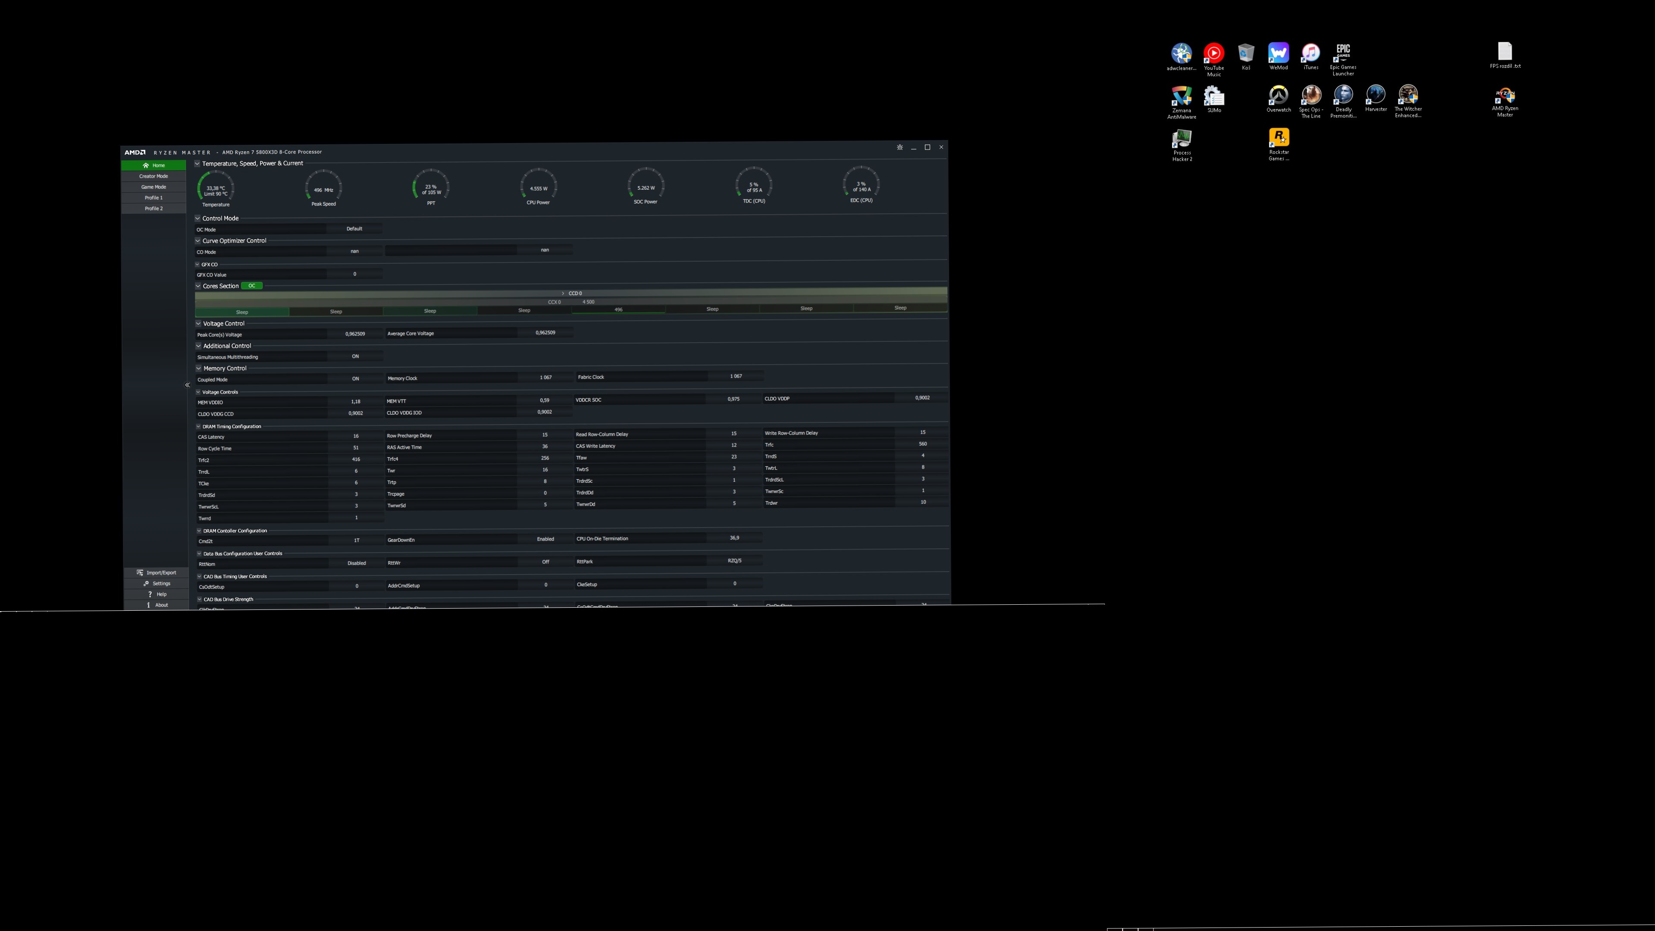Open Settings via the gear icon
This screenshot has width=1655, height=931.
(x=146, y=584)
